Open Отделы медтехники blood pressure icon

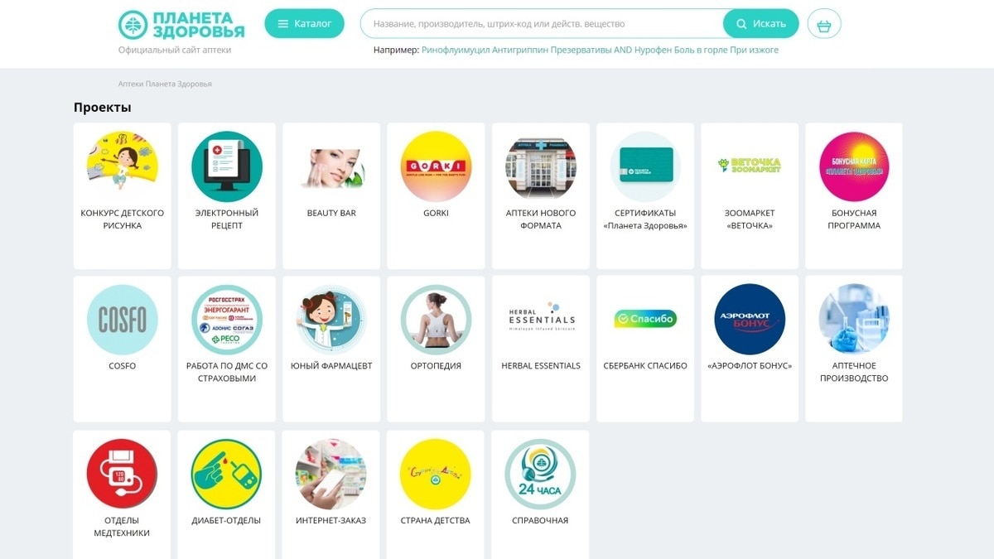[x=122, y=475]
